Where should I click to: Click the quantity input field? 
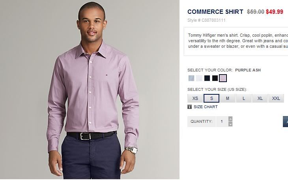tap(222, 122)
